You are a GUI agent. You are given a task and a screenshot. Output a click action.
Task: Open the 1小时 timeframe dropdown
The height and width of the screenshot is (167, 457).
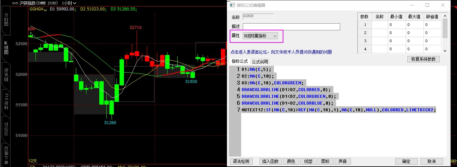click(x=69, y=3)
